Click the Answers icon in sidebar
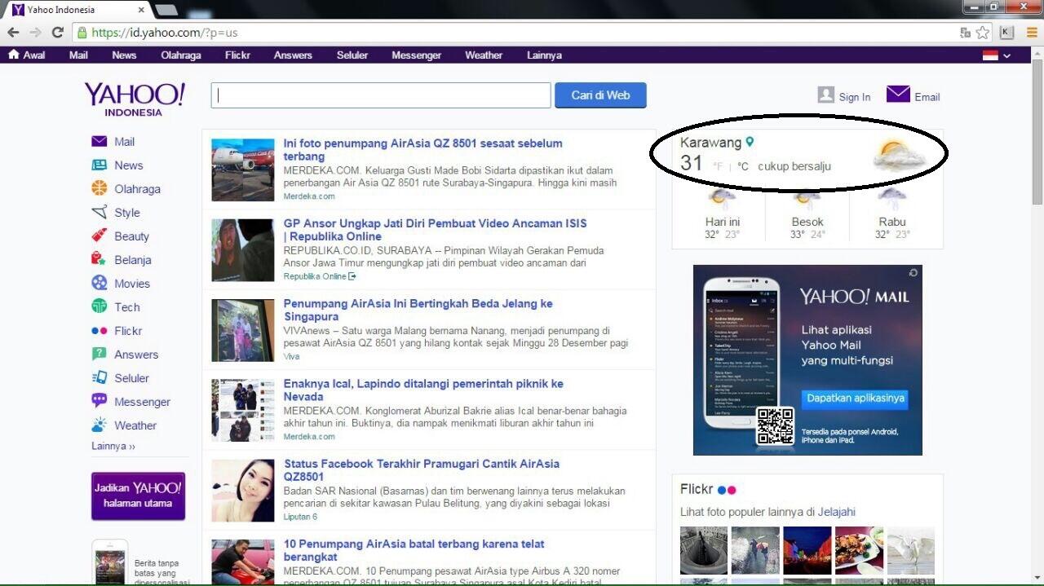1044x586 pixels. pos(100,354)
